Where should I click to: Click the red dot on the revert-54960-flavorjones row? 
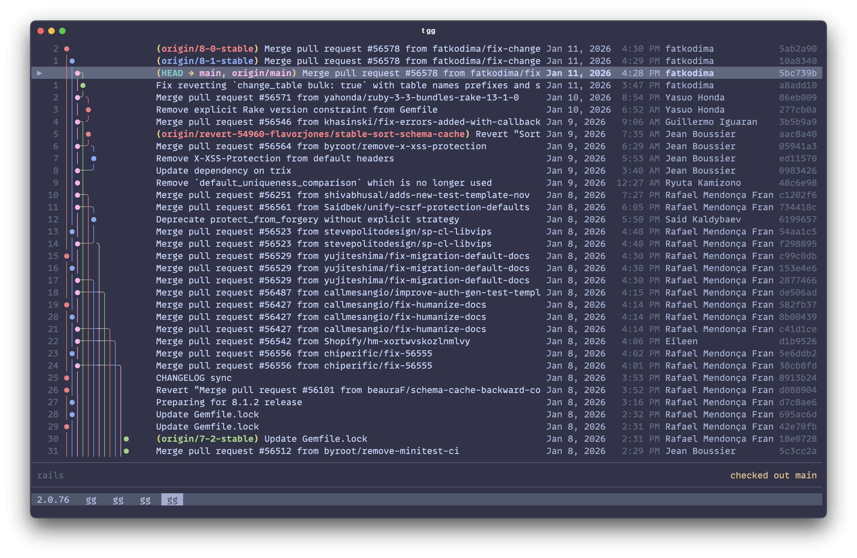point(89,134)
